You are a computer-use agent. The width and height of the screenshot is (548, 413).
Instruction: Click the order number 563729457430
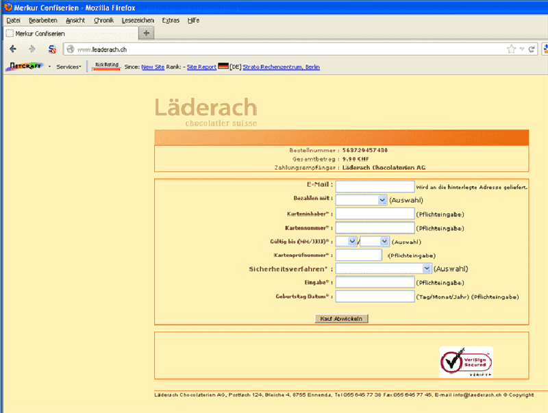click(x=365, y=150)
